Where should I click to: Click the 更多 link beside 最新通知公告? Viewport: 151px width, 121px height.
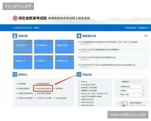click(x=146, y=36)
